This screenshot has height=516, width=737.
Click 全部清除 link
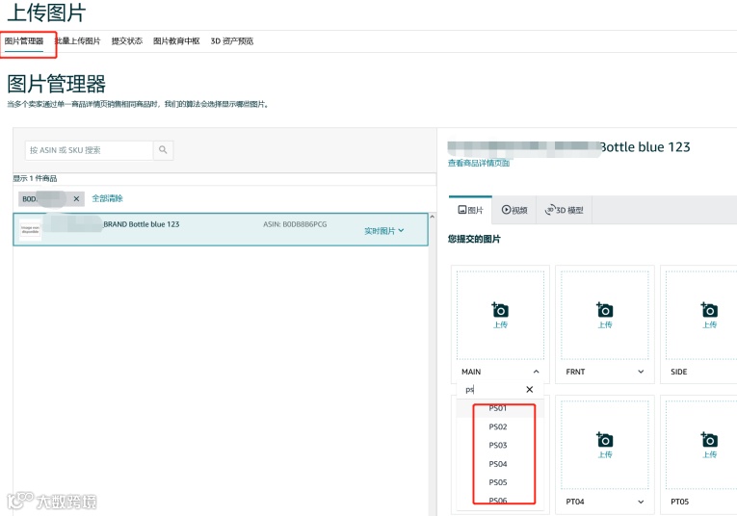point(107,198)
